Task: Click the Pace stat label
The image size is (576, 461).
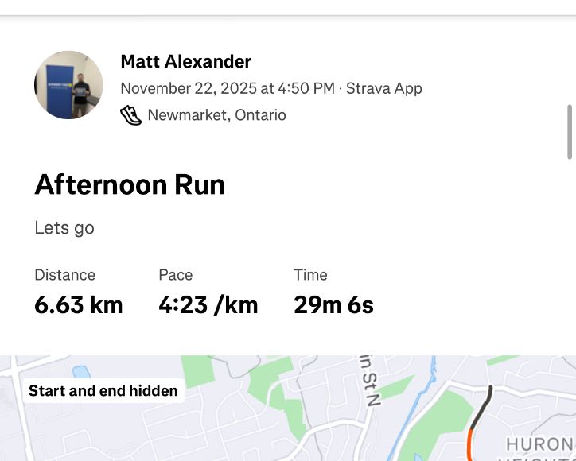Action: (x=175, y=275)
